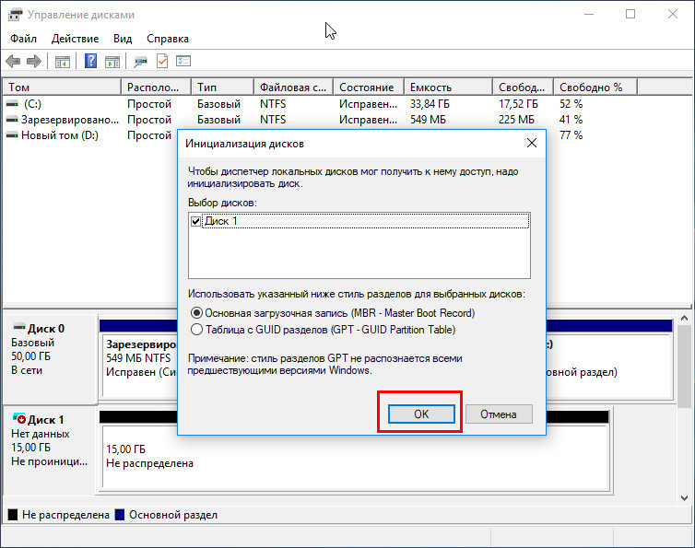Toggle the console tree pane icon

[x=63, y=61]
